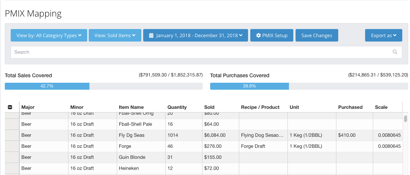Focus the Search input field
This screenshot has width=410, height=175.
point(201,52)
